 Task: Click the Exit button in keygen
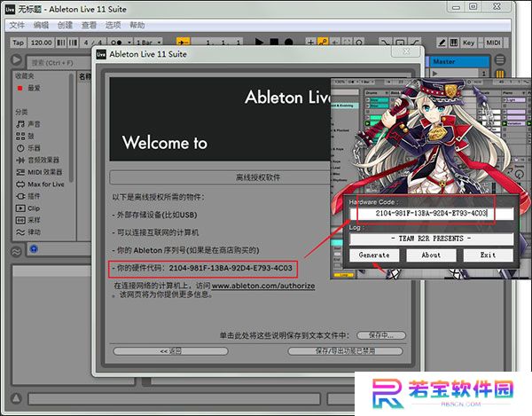(489, 255)
